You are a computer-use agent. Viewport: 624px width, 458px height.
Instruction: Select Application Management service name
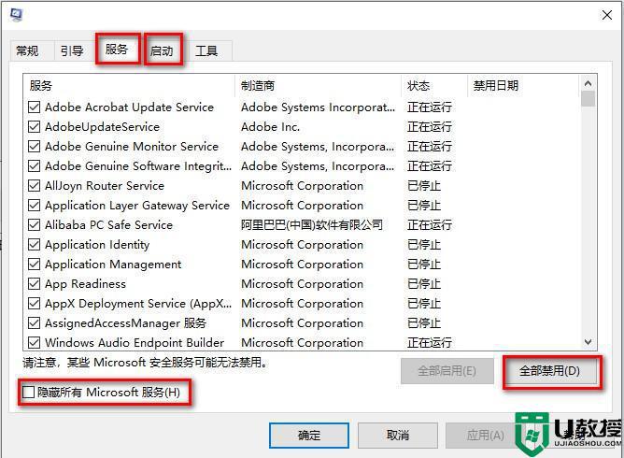pos(113,264)
